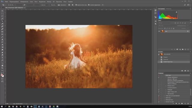
Task: Click the Actions panel vertical scrollbar
Action: click(x=191, y=92)
